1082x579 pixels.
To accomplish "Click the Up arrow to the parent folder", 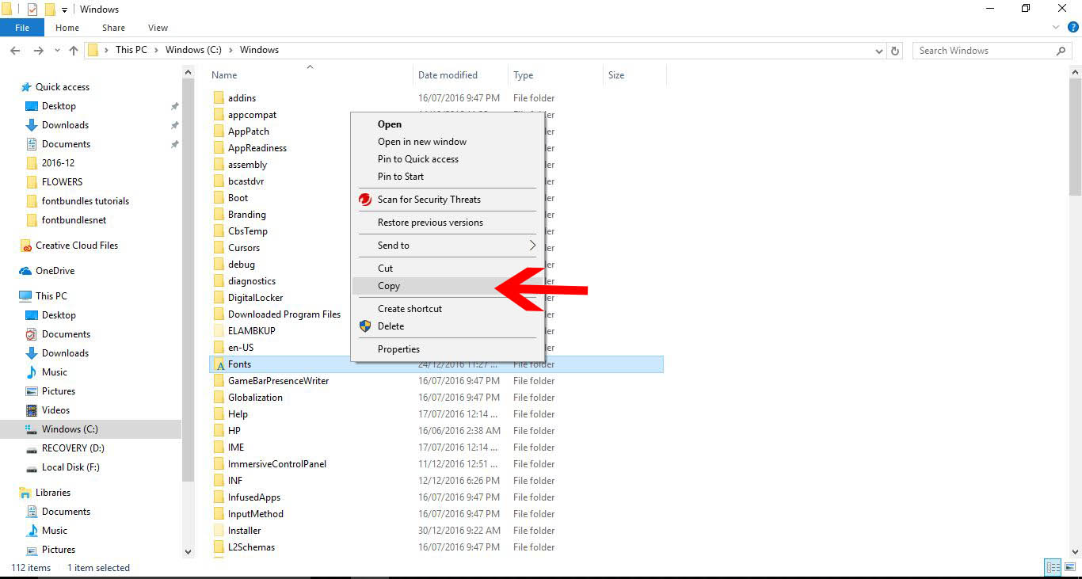I will pyautogui.click(x=74, y=50).
